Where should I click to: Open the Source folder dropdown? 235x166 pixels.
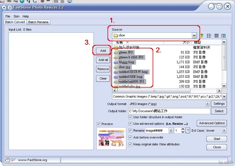pos(194,35)
